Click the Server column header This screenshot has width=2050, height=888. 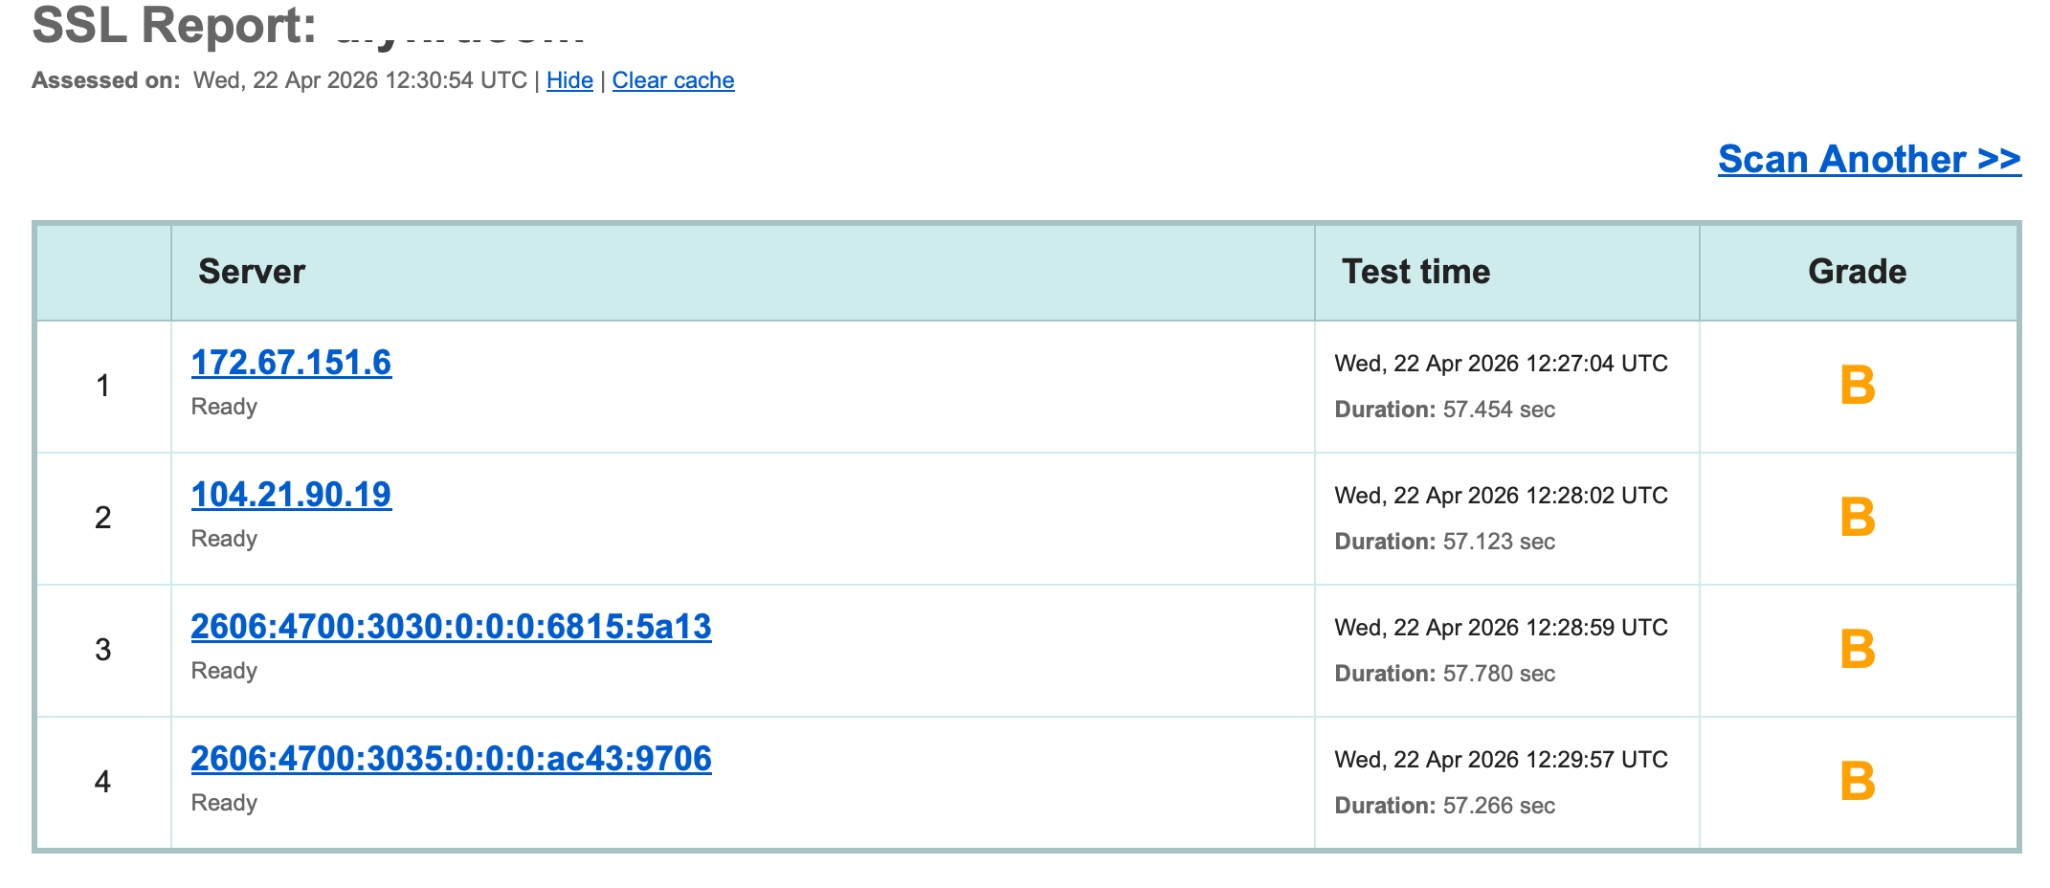click(252, 271)
